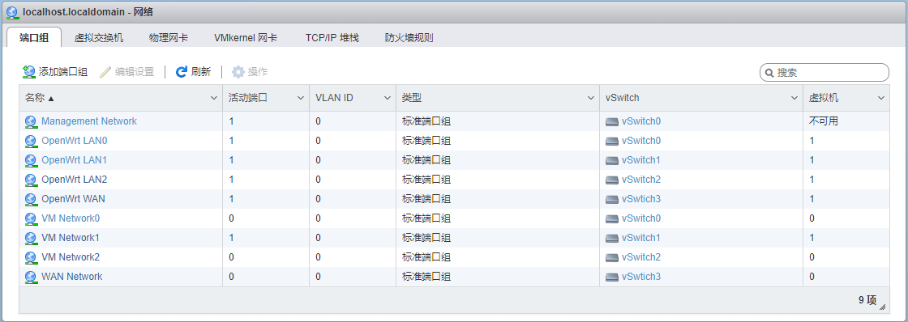The image size is (908, 322).
Task: Open the Name column dropdown arrow
Action: 214,98
